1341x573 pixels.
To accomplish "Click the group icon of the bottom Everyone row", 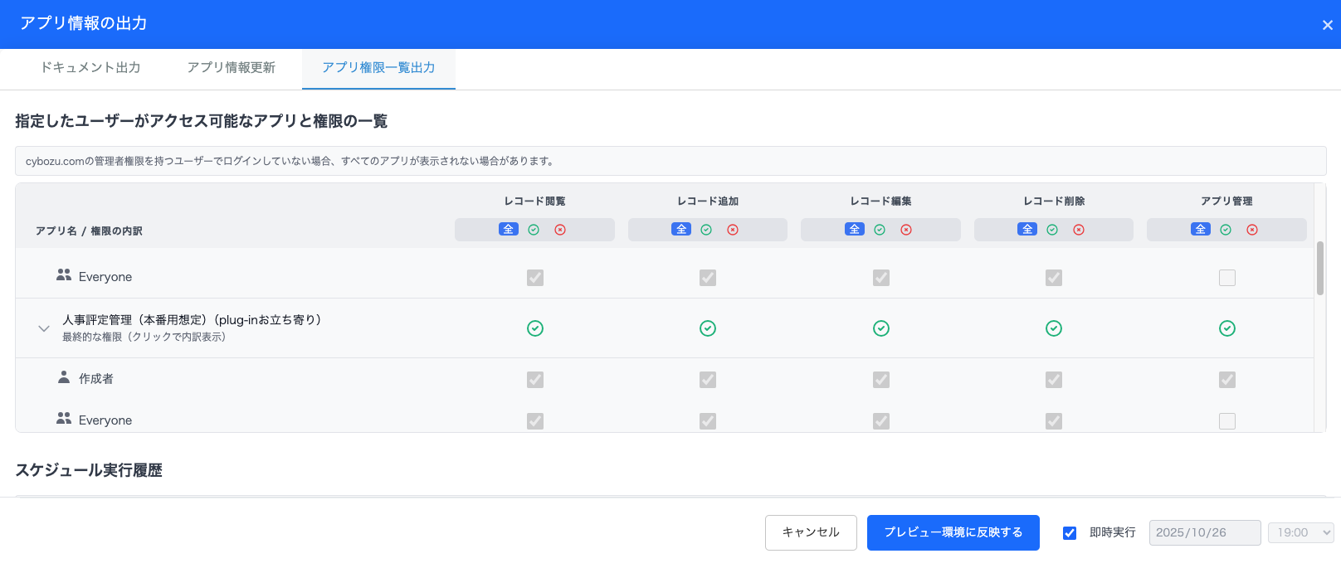I will coord(64,418).
